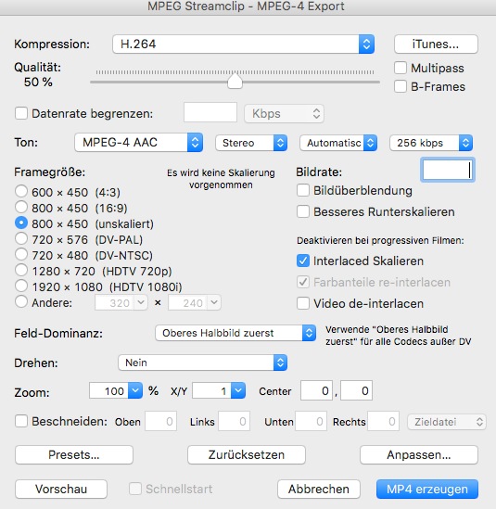Click the X/Y value field showing 1

[x=212, y=390]
